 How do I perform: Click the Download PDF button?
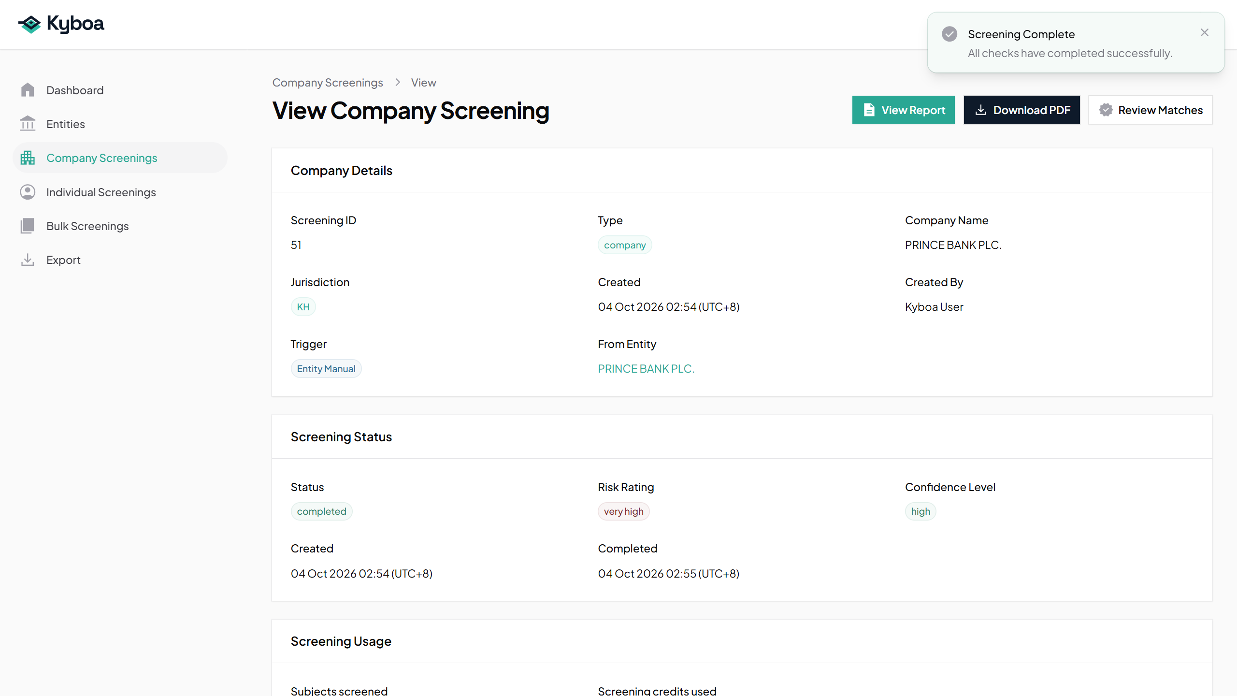[x=1021, y=110]
